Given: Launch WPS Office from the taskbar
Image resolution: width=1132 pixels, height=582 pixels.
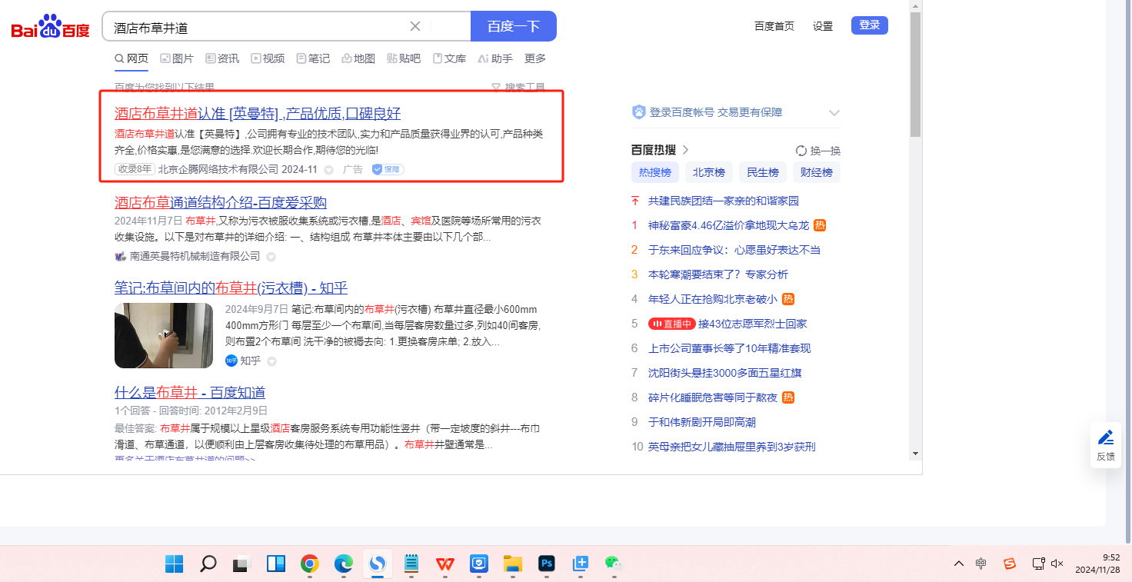Looking at the screenshot, I should (x=444, y=564).
